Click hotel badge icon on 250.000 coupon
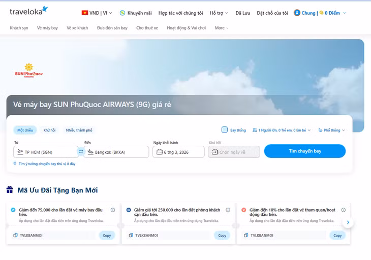This screenshot has width=371, height=260. click(x=129, y=210)
